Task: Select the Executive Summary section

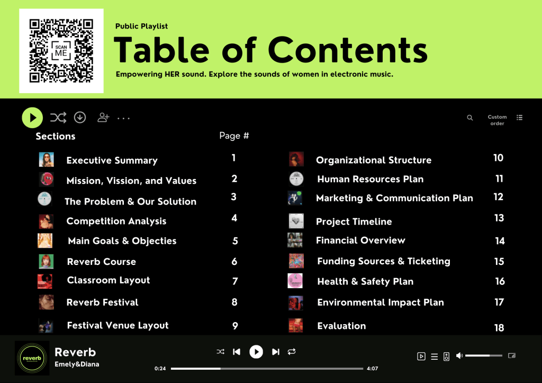Action: pyautogui.click(x=112, y=161)
